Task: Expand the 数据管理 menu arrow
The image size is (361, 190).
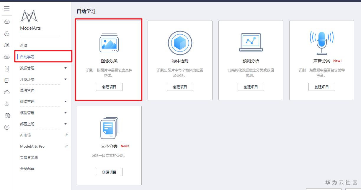Action: click(66, 68)
